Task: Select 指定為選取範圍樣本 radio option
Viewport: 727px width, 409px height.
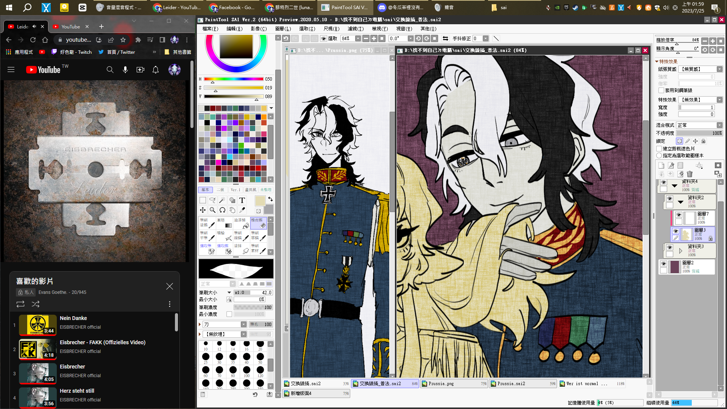Action: click(x=659, y=156)
